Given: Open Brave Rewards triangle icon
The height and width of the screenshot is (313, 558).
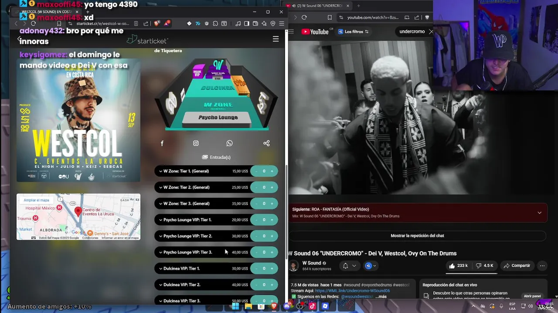Looking at the screenshot, I should 167,23.
